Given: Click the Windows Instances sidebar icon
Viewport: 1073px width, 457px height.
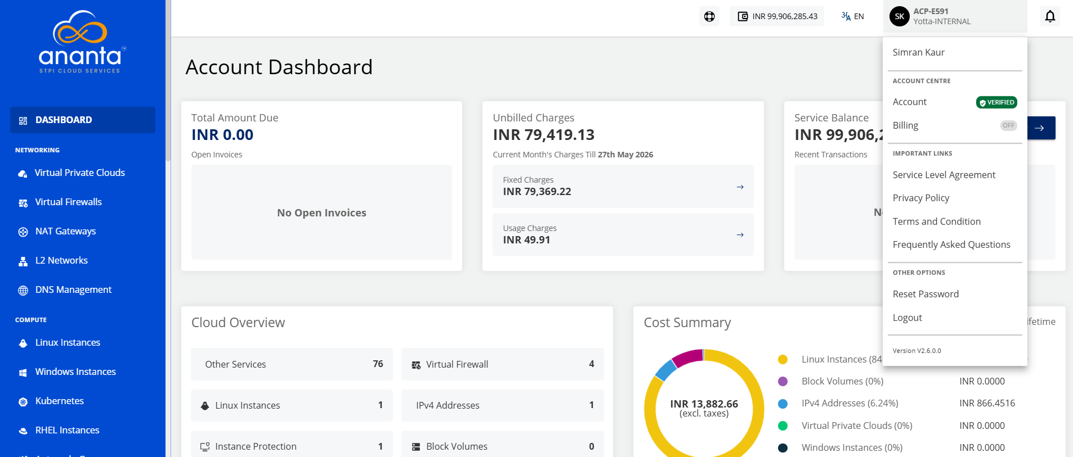Looking at the screenshot, I should [x=23, y=372].
